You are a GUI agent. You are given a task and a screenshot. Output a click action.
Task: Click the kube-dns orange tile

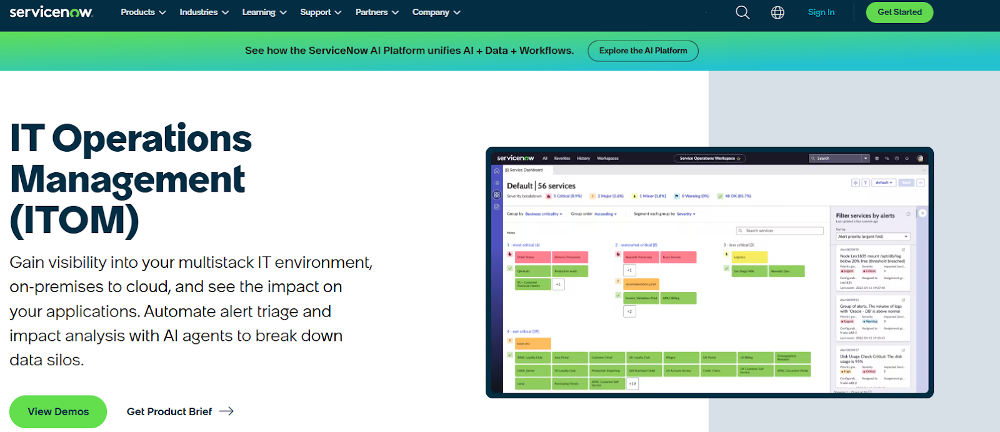point(533,343)
